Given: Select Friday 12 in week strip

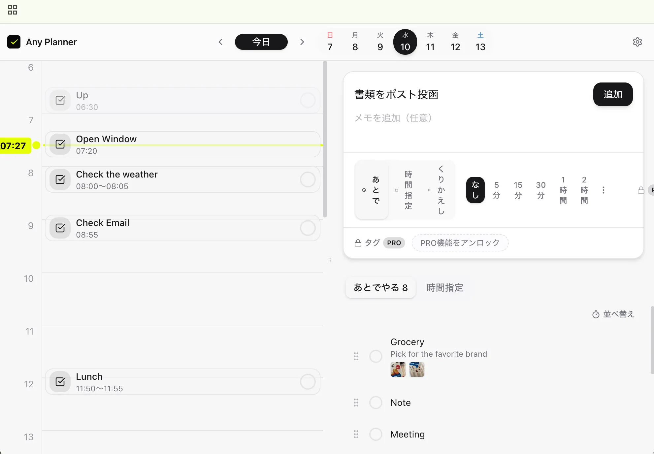Looking at the screenshot, I should click(455, 42).
